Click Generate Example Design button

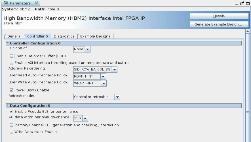218,24
